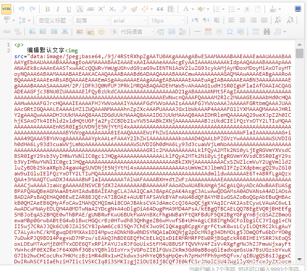Open the auto-typeset options arrow
307x271 pixels.
pos(152,9)
